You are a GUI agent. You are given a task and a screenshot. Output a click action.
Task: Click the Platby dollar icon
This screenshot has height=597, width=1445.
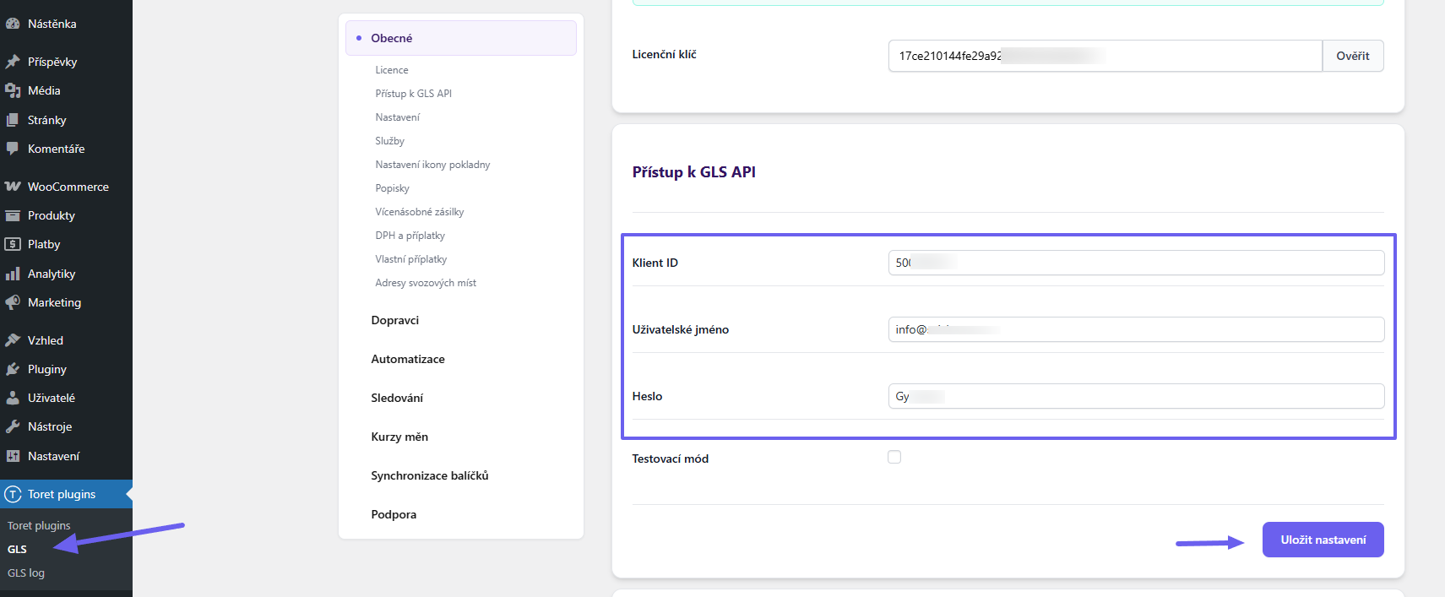[13, 244]
